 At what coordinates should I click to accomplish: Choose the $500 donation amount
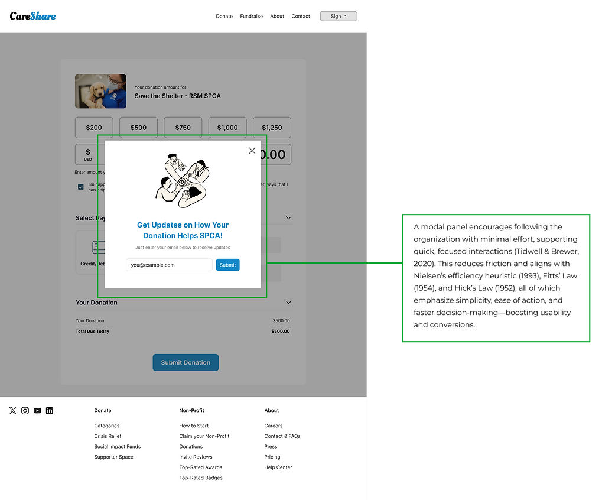(139, 128)
